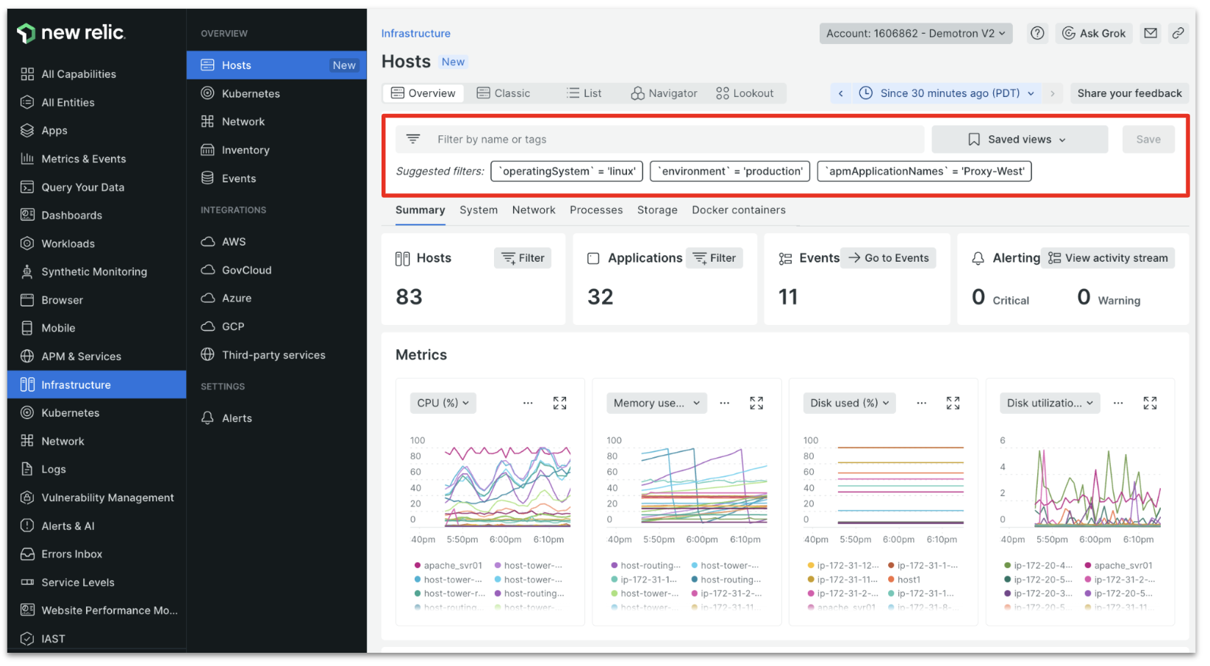1210x666 pixels.
Task: Click the Save button in filter bar
Action: (1148, 139)
